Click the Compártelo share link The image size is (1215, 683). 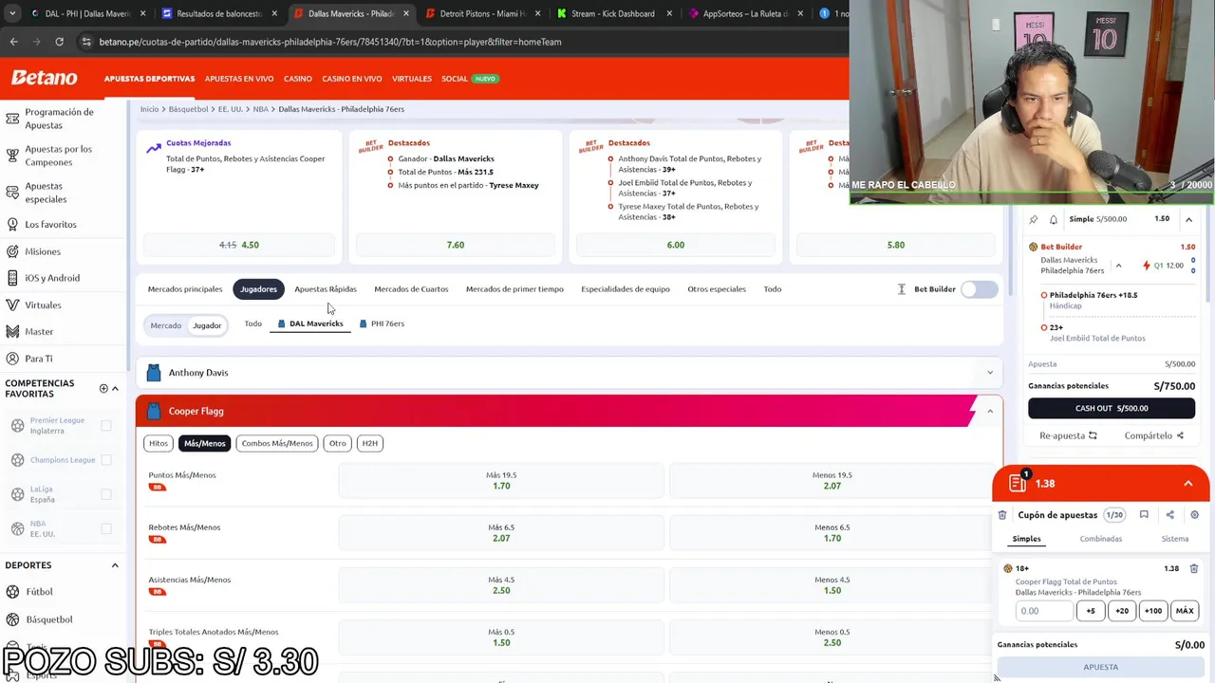pos(1153,435)
